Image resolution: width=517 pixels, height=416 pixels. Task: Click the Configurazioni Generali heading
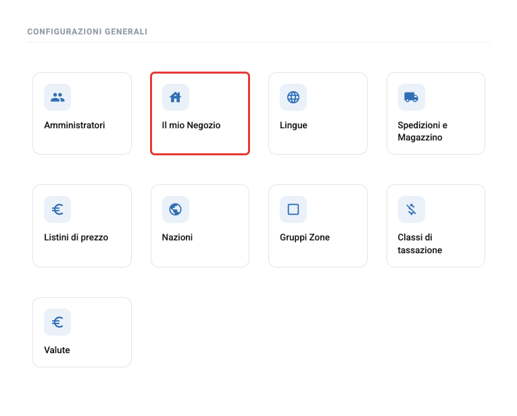(x=87, y=32)
